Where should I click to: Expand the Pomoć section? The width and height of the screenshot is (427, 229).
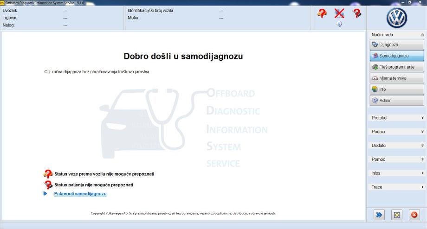point(422,159)
